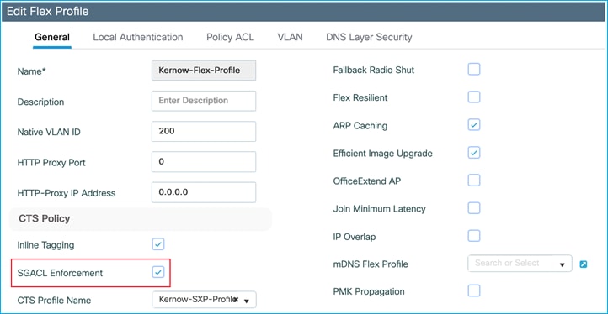Enable OfficeExtend AP checkbox

(x=474, y=181)
